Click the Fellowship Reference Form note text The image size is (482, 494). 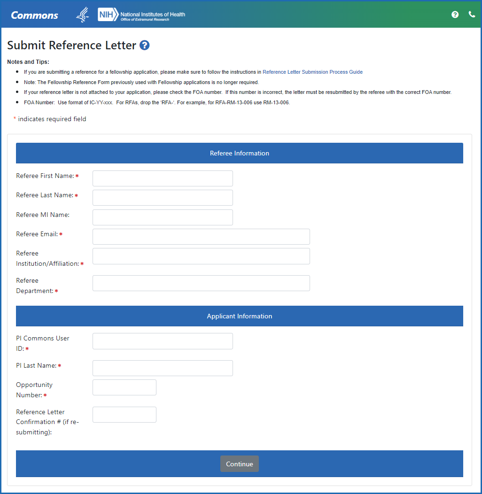pyautogui.click(x=141, y=82)
